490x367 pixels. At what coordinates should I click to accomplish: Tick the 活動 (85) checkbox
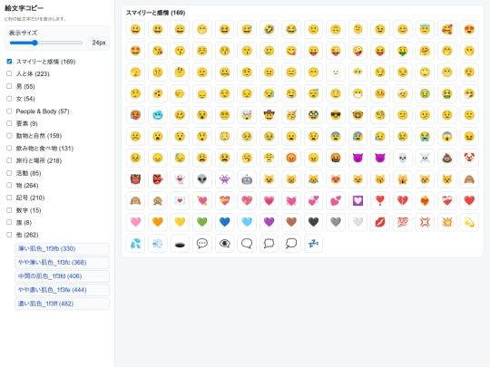tap(9, 172)
